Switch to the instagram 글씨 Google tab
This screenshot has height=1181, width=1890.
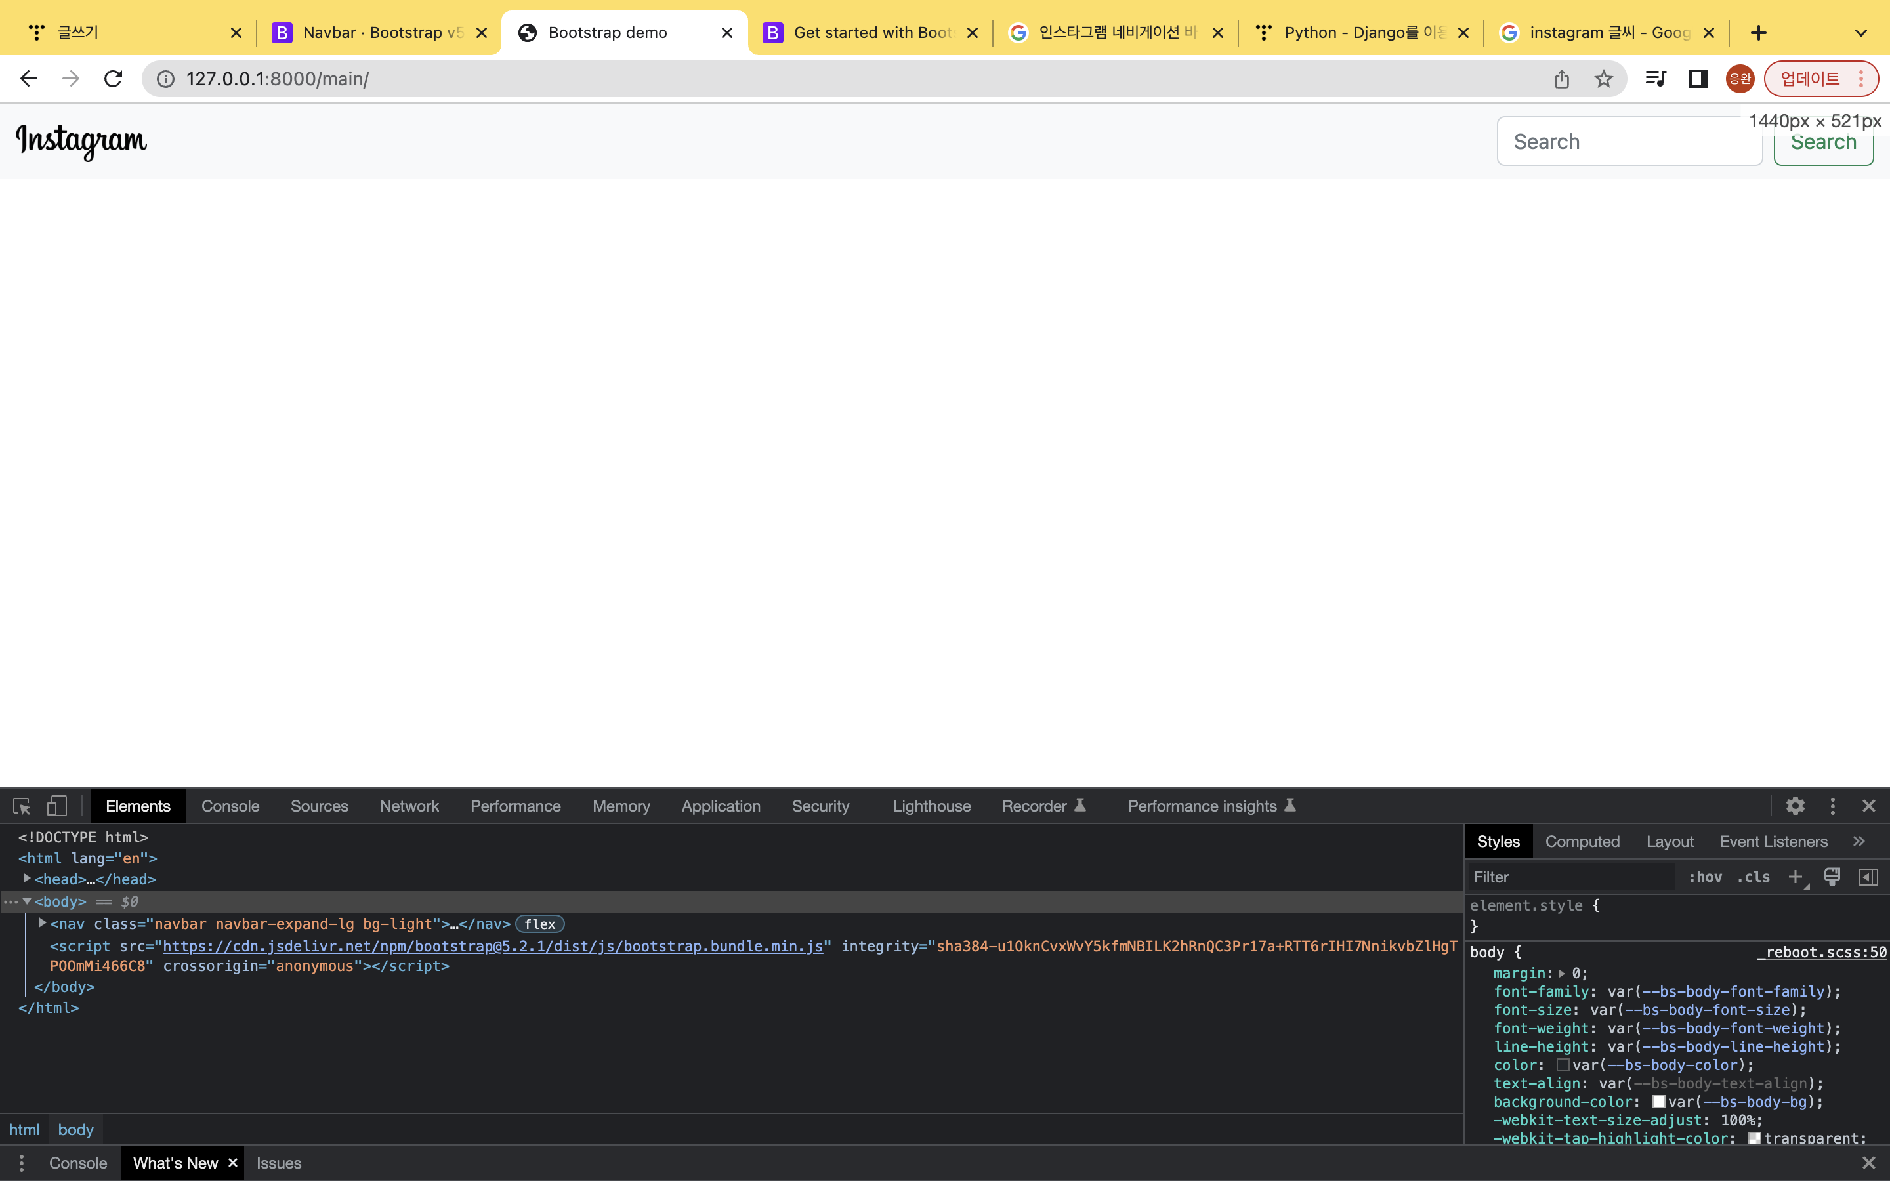point(1606,33)
